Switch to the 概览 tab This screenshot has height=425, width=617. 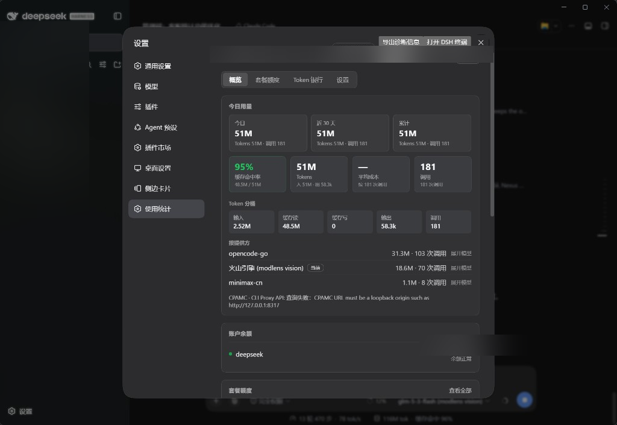pyautogui.click(x=235, y=80)
